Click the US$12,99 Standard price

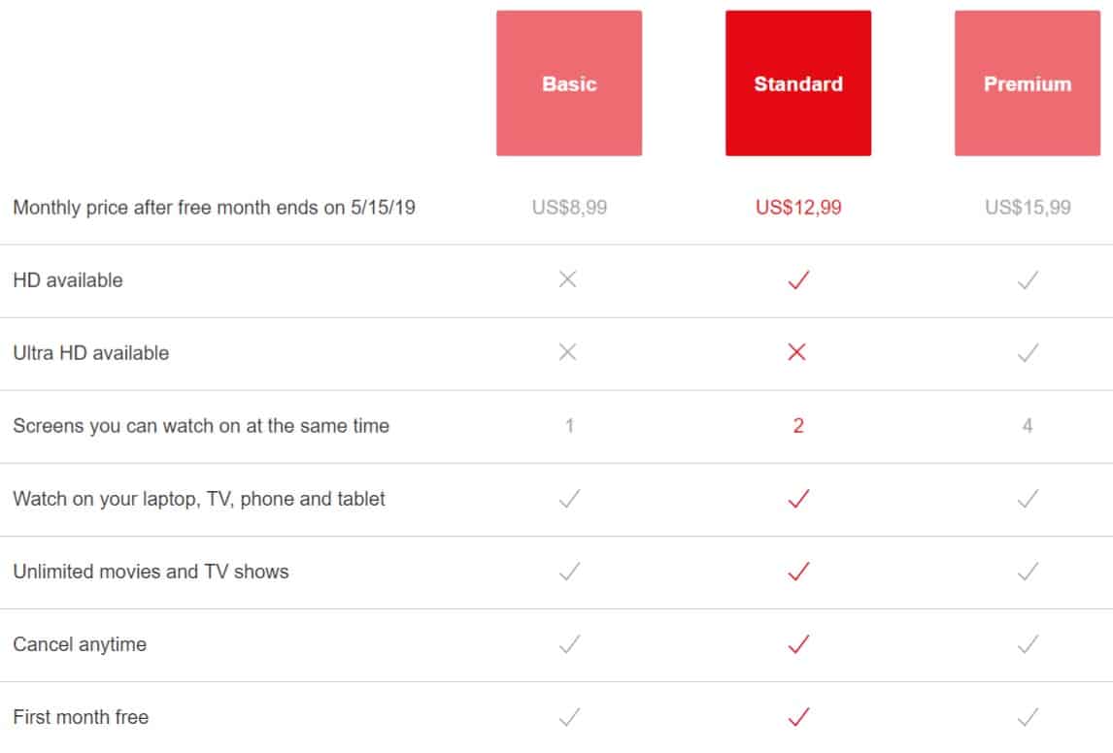(x=797, y=206)
